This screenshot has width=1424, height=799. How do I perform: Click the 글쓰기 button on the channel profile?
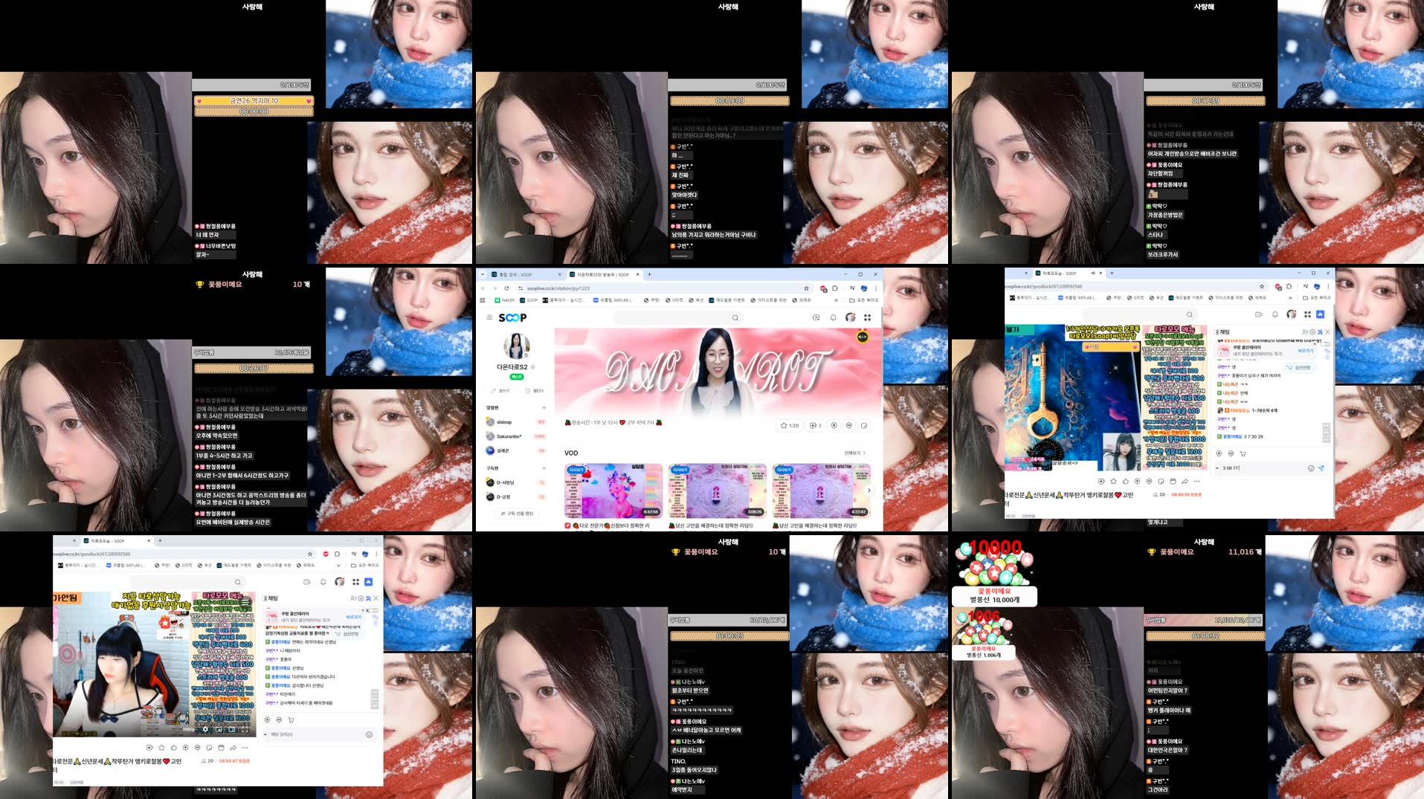[499, 391]
